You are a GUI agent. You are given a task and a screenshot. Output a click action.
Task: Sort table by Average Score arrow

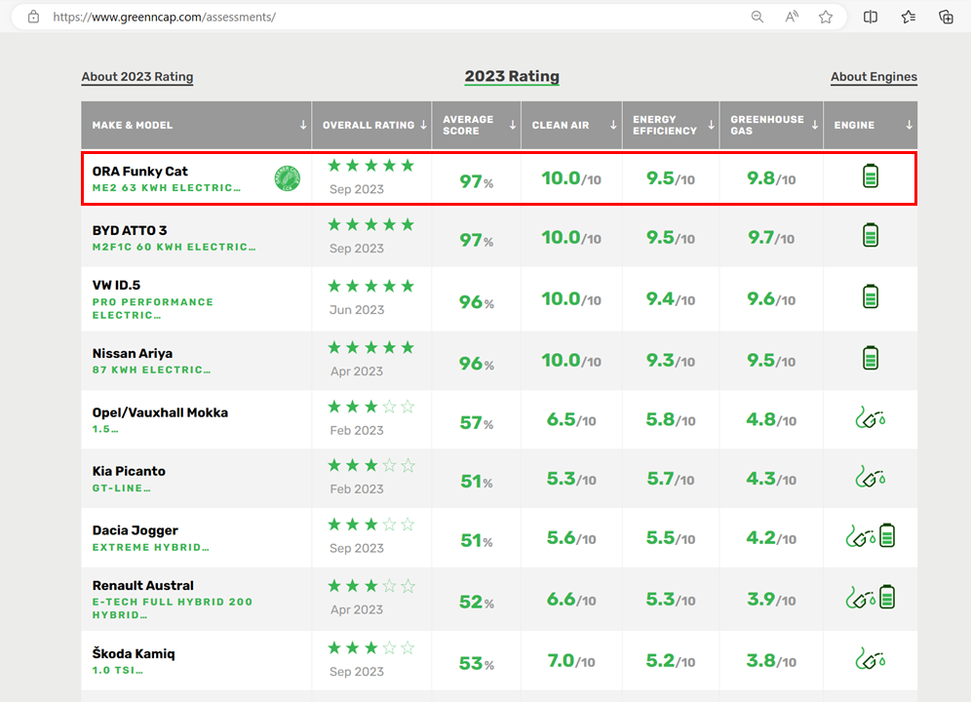[x=513, y=125]
